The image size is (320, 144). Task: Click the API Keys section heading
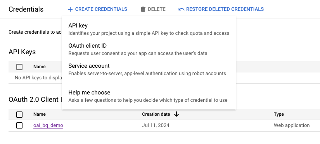click(x=22, y=52)
